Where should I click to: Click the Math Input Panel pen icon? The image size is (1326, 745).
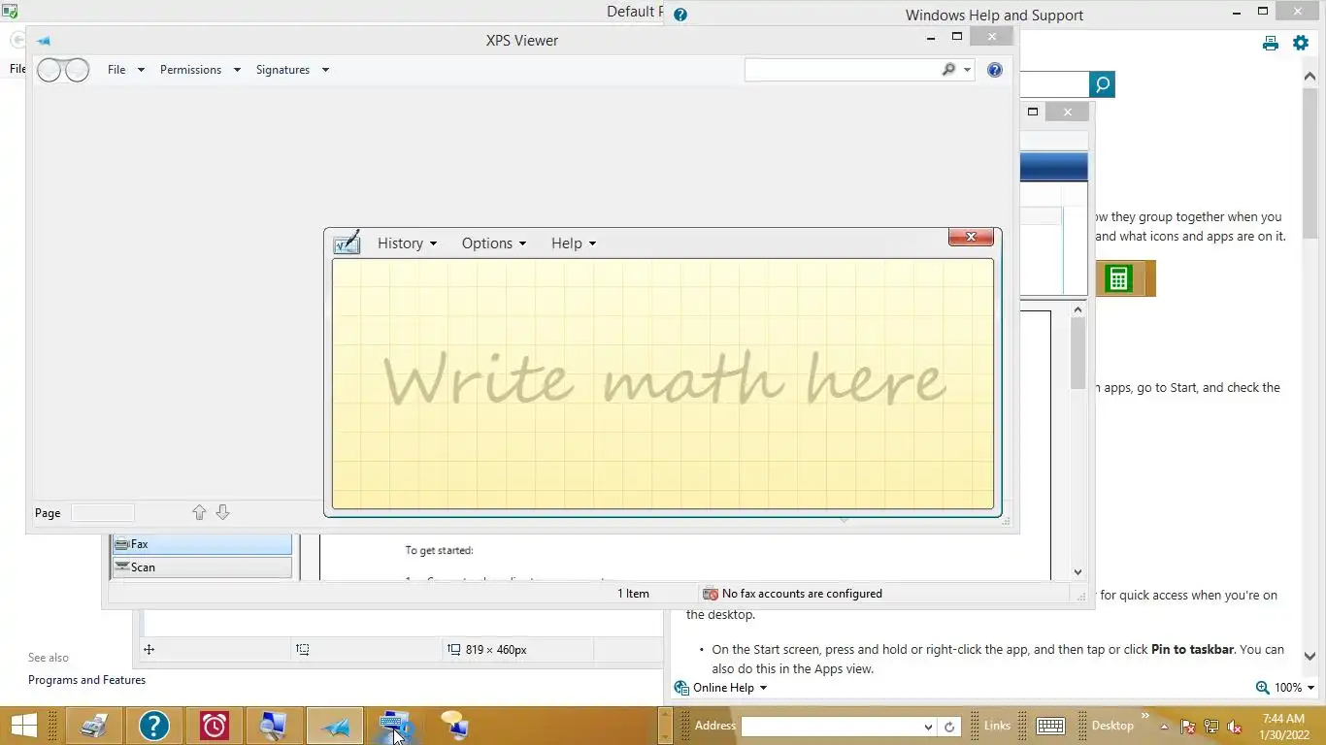point(346,243)
